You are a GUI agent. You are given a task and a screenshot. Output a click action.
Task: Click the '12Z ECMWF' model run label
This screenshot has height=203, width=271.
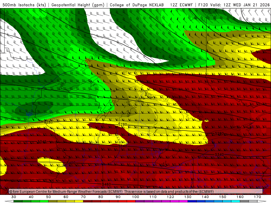point(181,5)
